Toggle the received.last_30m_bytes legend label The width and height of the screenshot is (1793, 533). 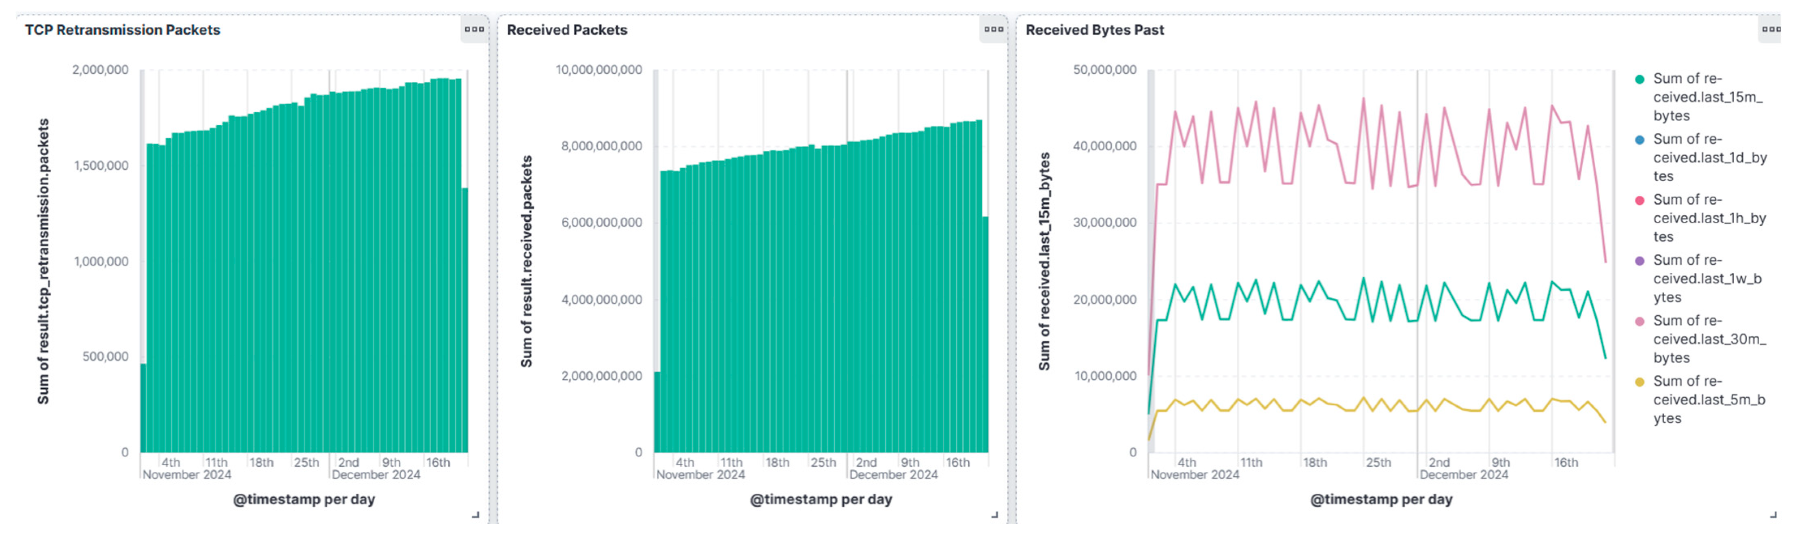click(x=1708, y=339)
